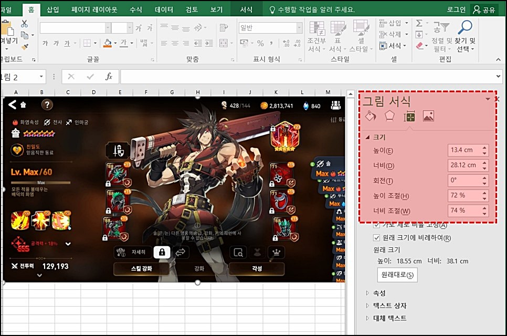Open the number format 일반 dropdown
The height and width of the screenshot is (336, 507).
point(299,28)
